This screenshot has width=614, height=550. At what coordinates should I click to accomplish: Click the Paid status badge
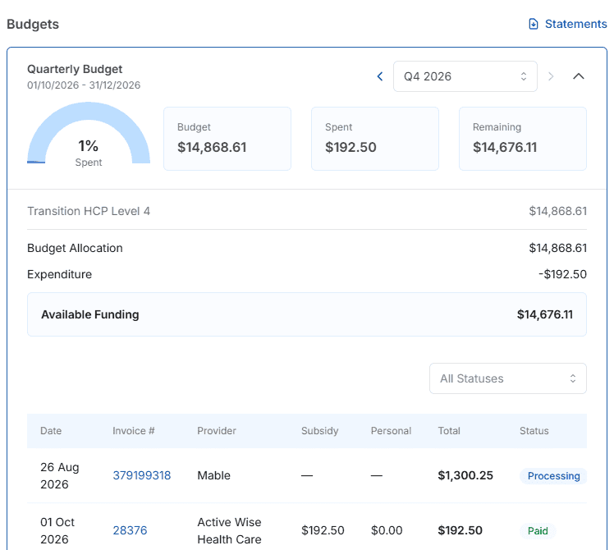pyautogui.click(x=538, y=531)
